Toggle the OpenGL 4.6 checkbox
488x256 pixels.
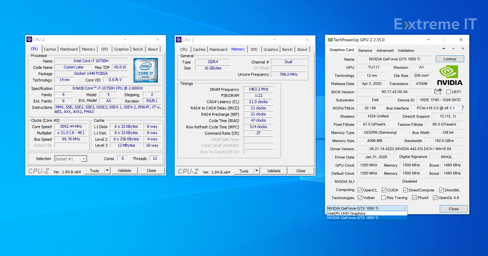click(x=435, y=198)
